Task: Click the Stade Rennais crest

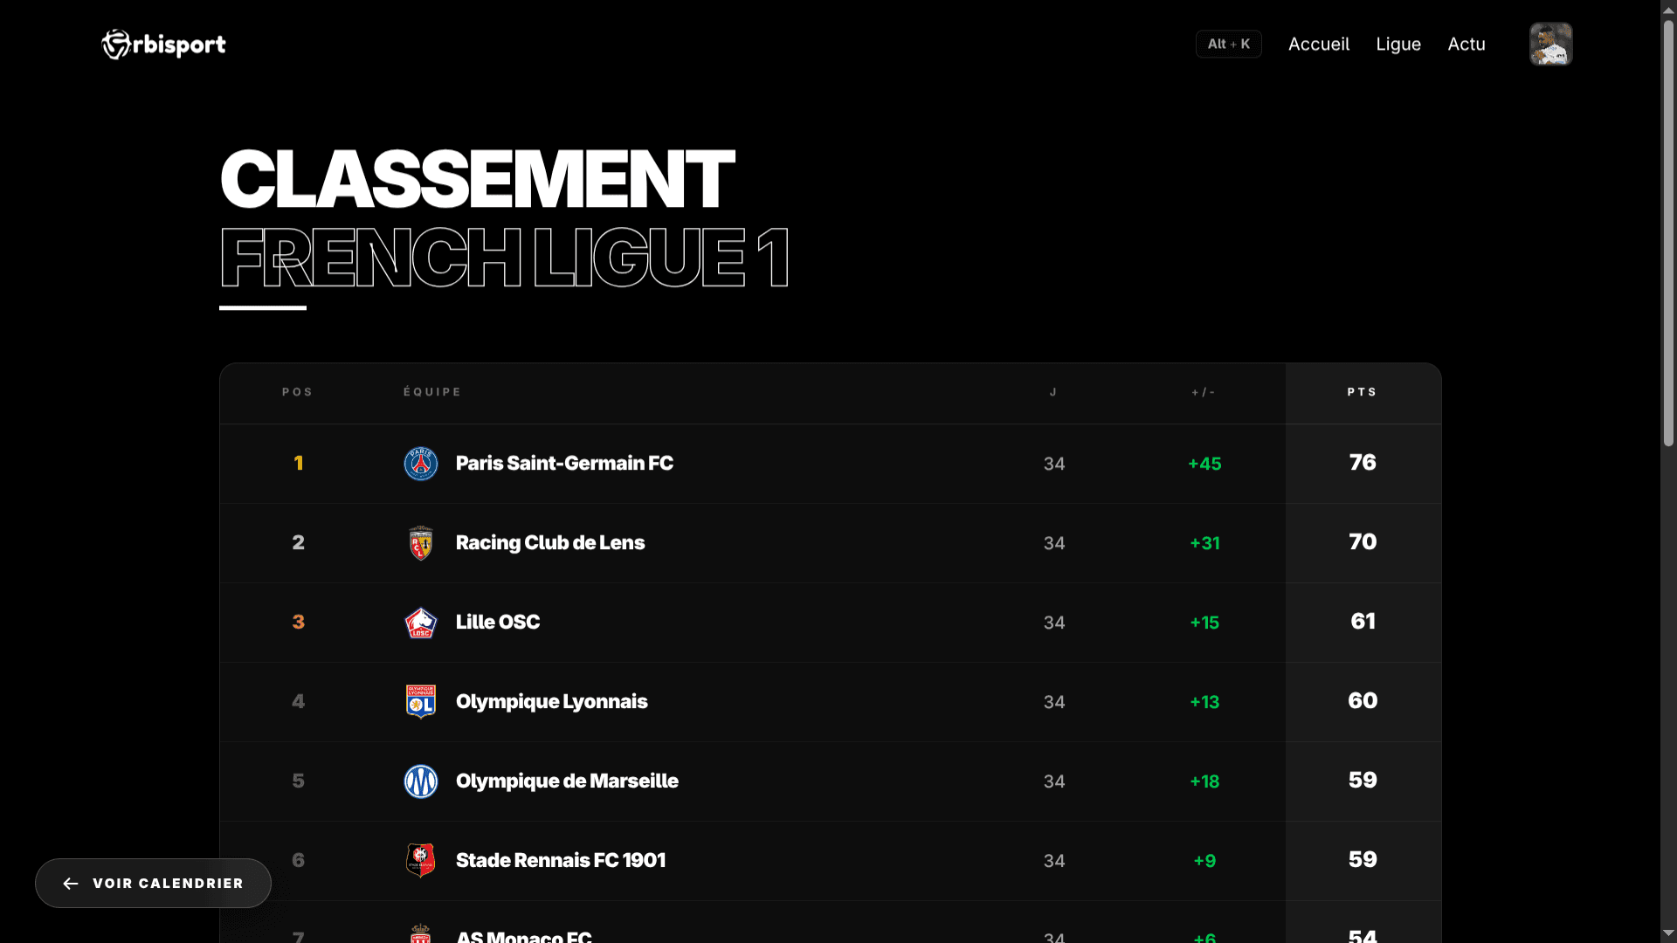Action: point(421,861)
